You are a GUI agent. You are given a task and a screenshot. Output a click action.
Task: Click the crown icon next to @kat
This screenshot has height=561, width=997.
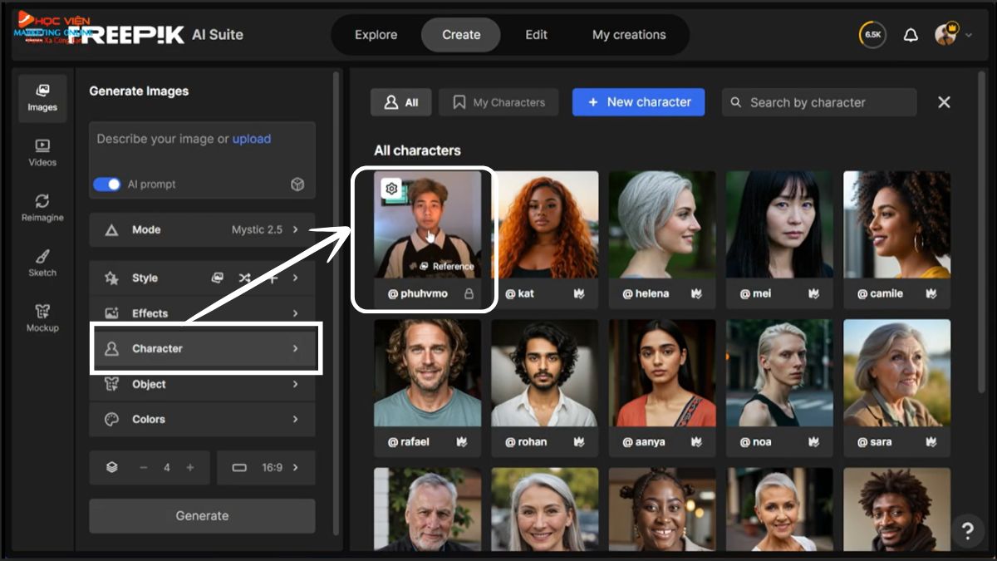[x=579, y=293]
